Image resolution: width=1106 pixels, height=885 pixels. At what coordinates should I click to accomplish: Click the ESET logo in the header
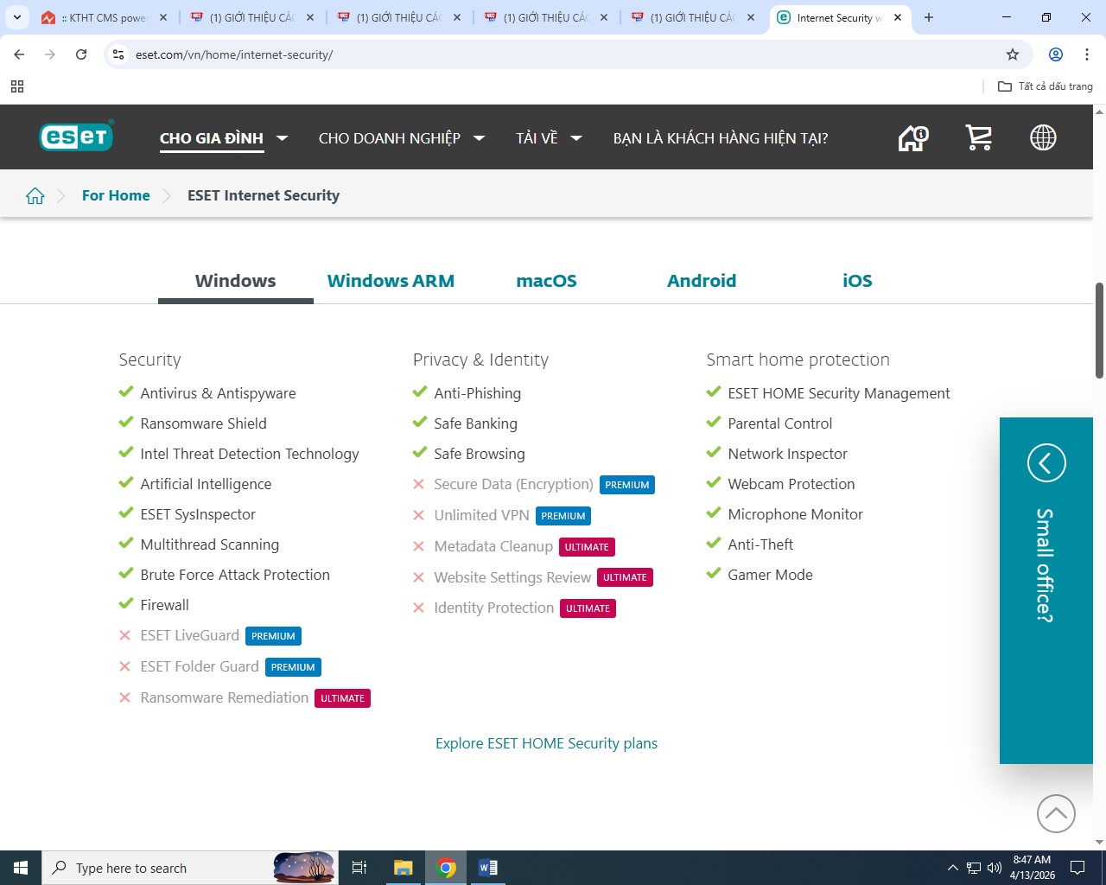76,137
